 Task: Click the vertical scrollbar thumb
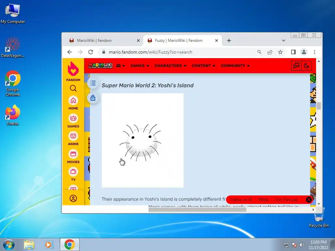point(319,106)
